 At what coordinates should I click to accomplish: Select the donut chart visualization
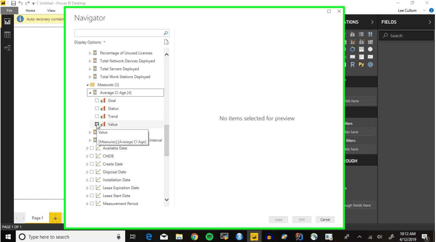[x=352, y=49]
